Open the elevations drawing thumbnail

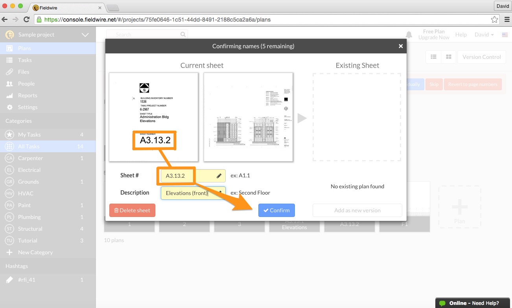pos(248,117)
